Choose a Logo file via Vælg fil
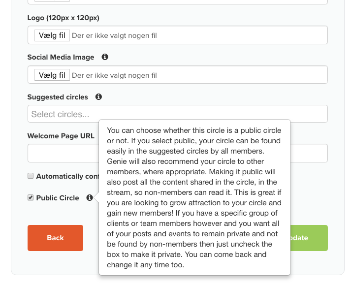This screenshot has width=351, height=286. click(x=52, y=35)
